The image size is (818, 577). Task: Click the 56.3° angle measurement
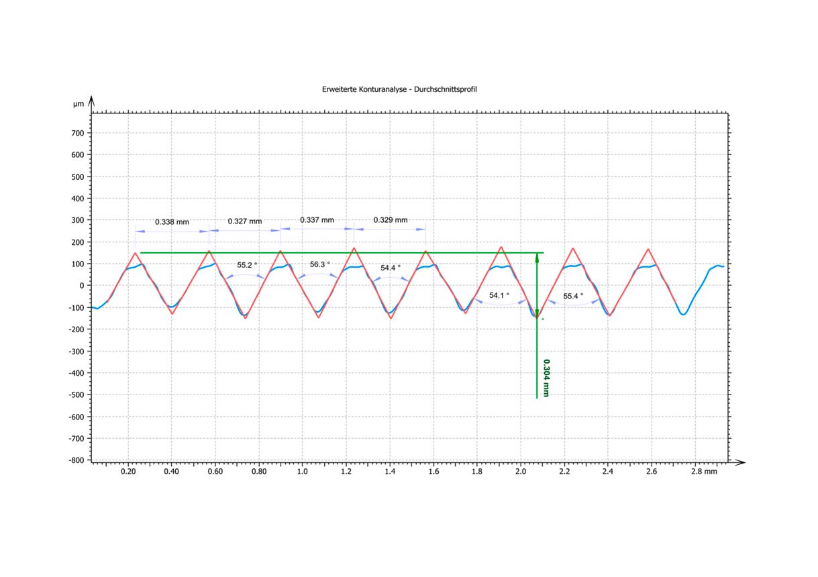(x=320, y=264)
